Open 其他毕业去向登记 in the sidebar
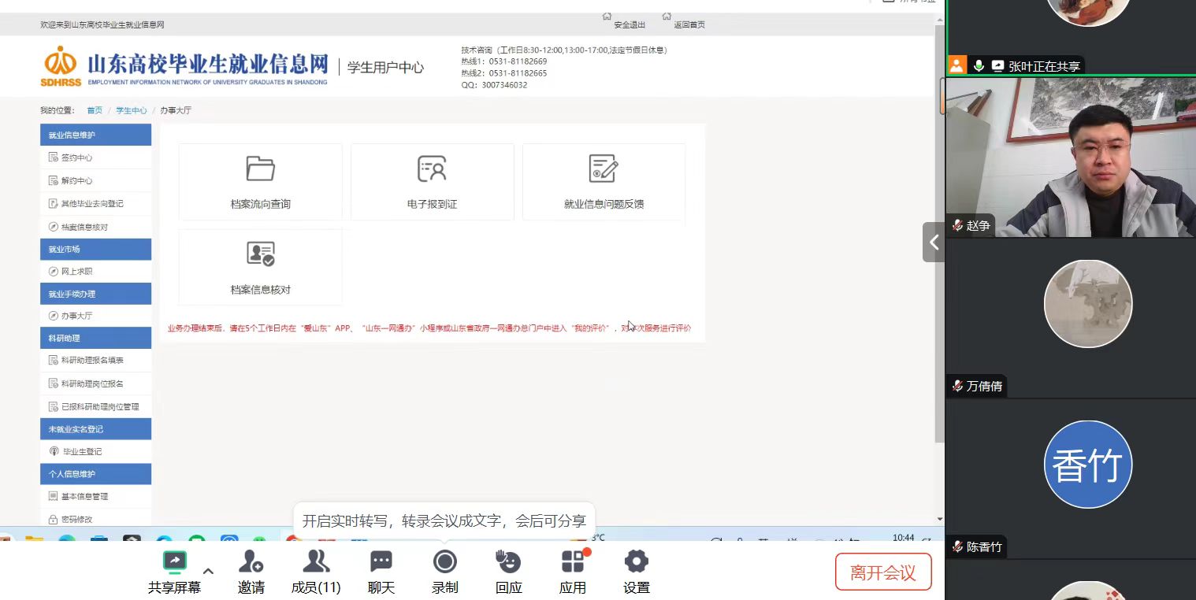Screen dimensions: 1196x600 95,204
